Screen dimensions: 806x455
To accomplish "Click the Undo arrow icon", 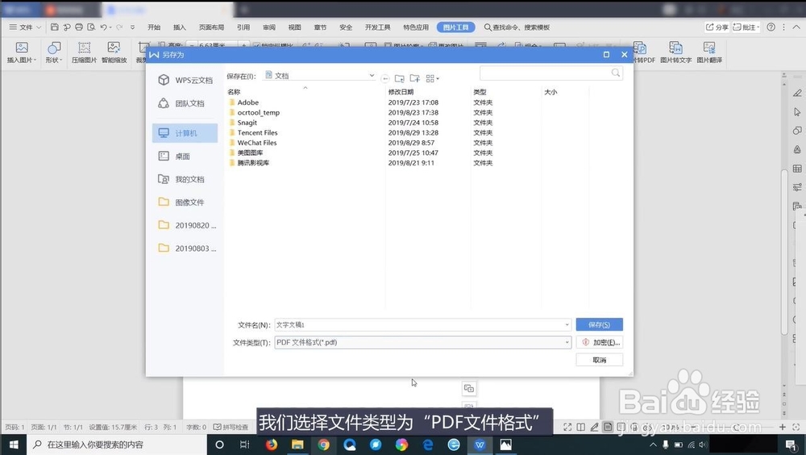I will point(104,27).
